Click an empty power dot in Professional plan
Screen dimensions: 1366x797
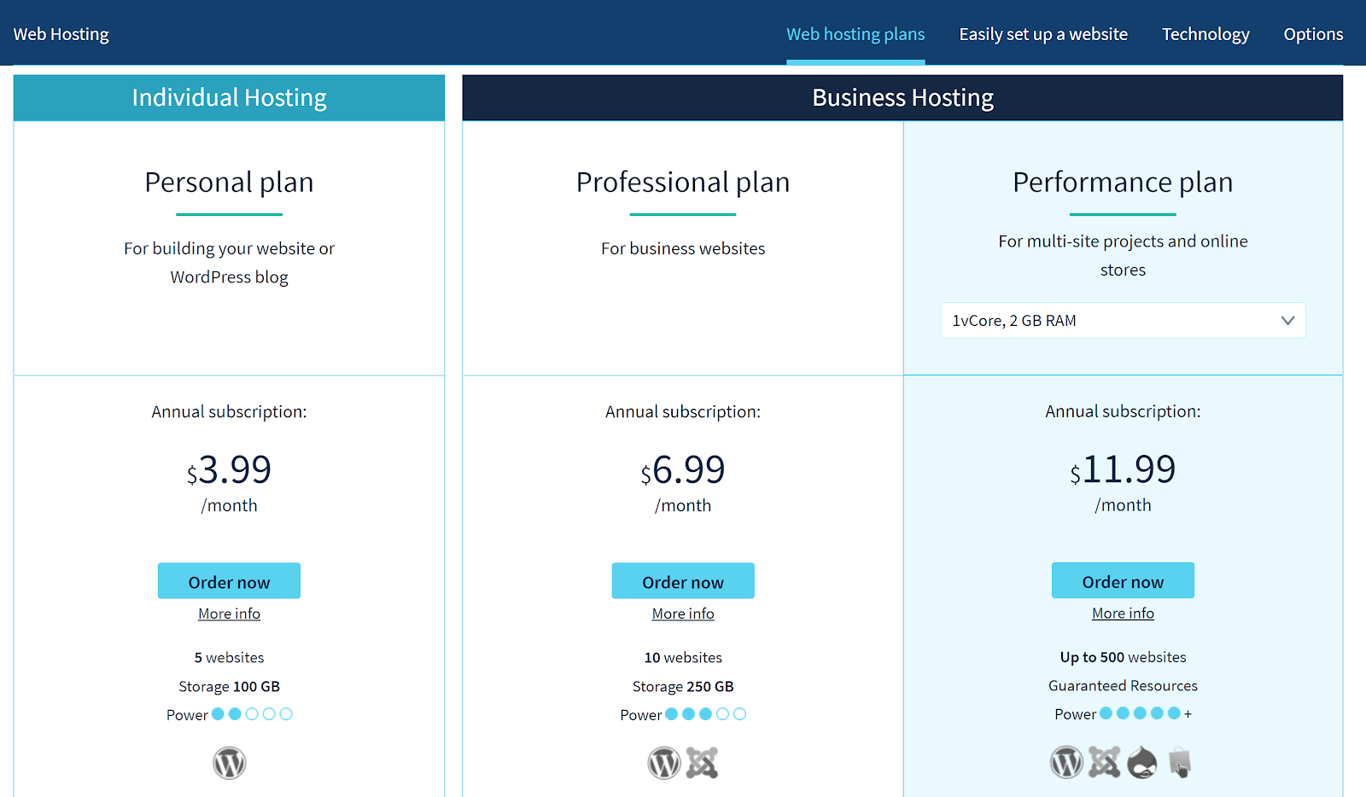723,713
